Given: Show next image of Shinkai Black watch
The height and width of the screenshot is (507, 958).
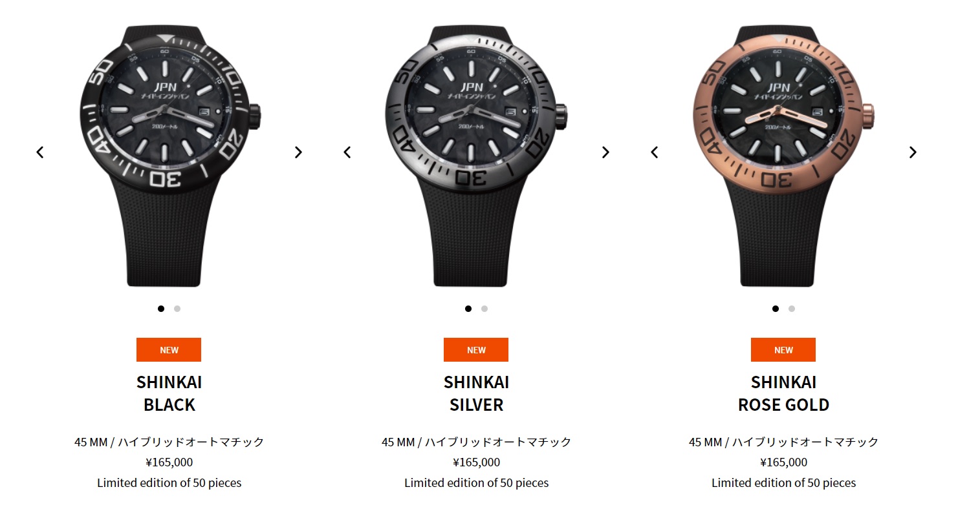Looking at the screenshot, I should pyautogui.click(x=298, y=152).
